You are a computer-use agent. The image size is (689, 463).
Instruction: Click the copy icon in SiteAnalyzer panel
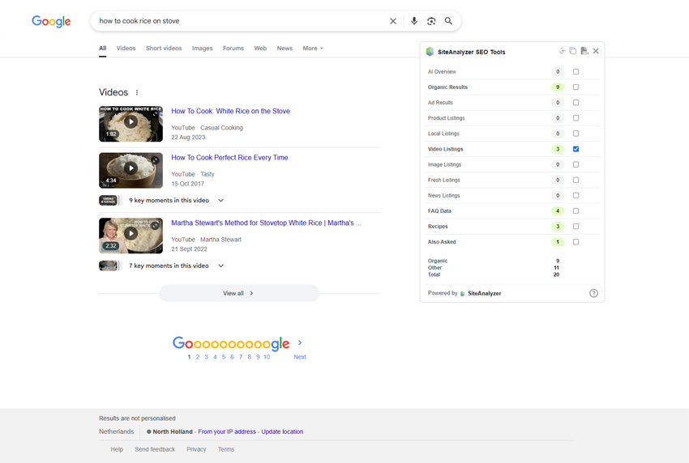click(x=573, y=51)
